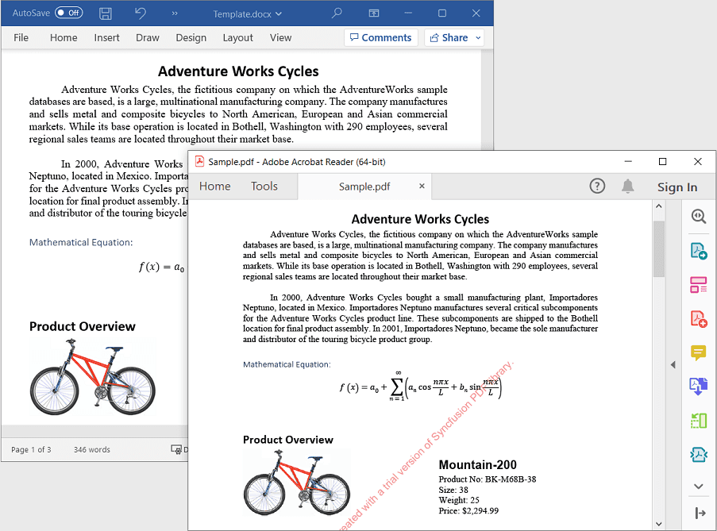The image size is (717, 531).
Task: Click the Adventure Works Cycles title in Word
Action: 238,71
